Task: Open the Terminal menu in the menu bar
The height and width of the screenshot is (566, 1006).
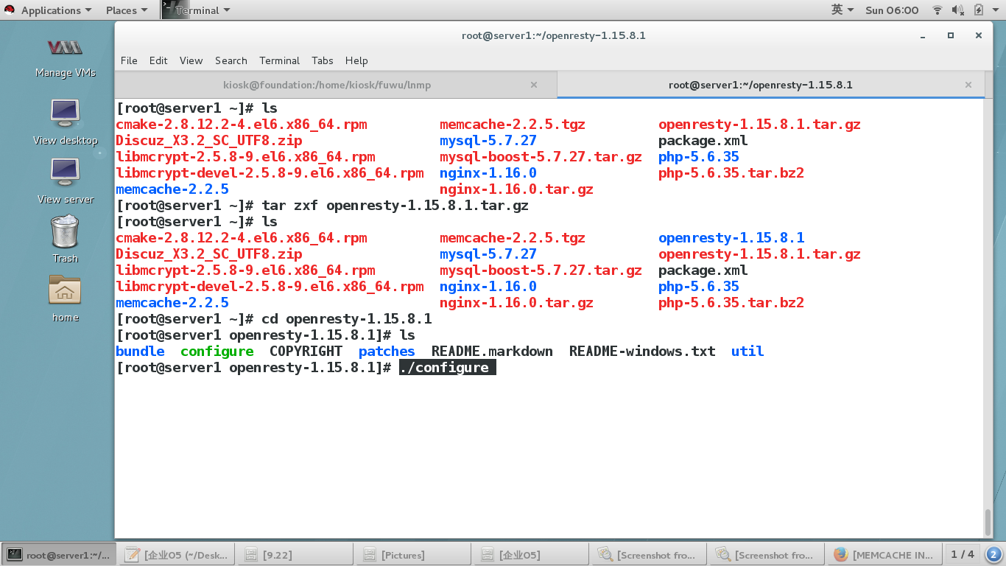Action: [279, 60]
